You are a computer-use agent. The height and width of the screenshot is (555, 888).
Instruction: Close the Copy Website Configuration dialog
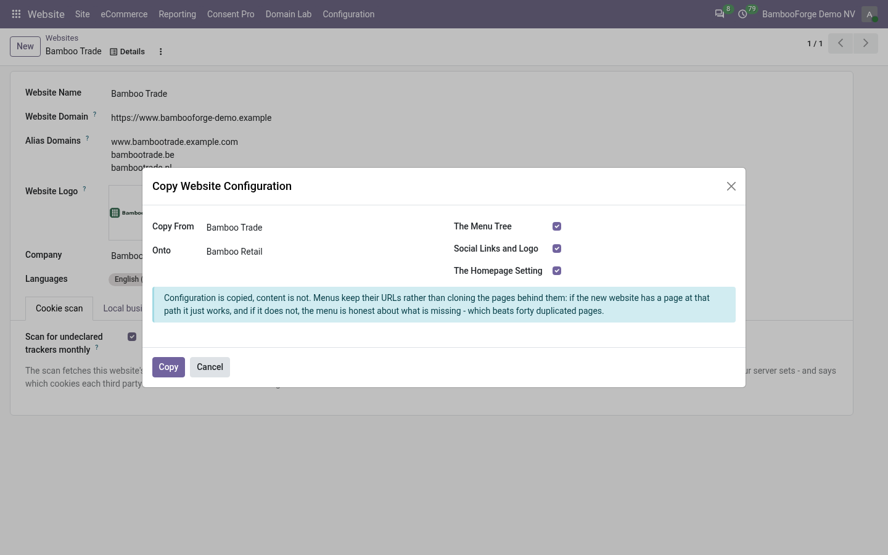coord(731,186)
